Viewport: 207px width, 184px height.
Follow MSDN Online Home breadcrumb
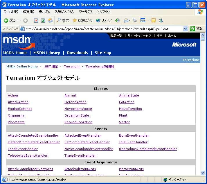pos(22,67)
